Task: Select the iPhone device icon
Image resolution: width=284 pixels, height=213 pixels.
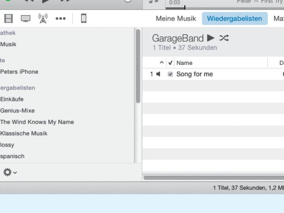Action: click(x=83, y=18)
